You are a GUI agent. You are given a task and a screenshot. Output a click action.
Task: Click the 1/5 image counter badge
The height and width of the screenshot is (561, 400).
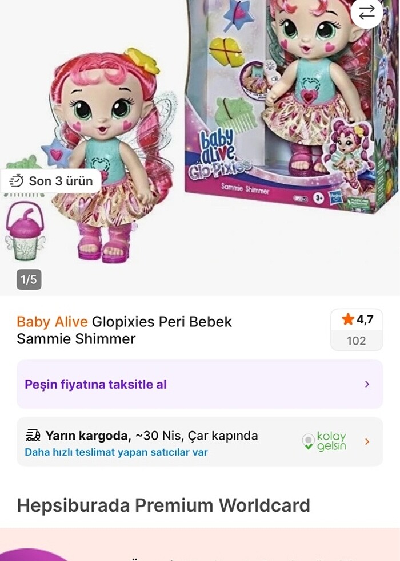tap(29, 279)
